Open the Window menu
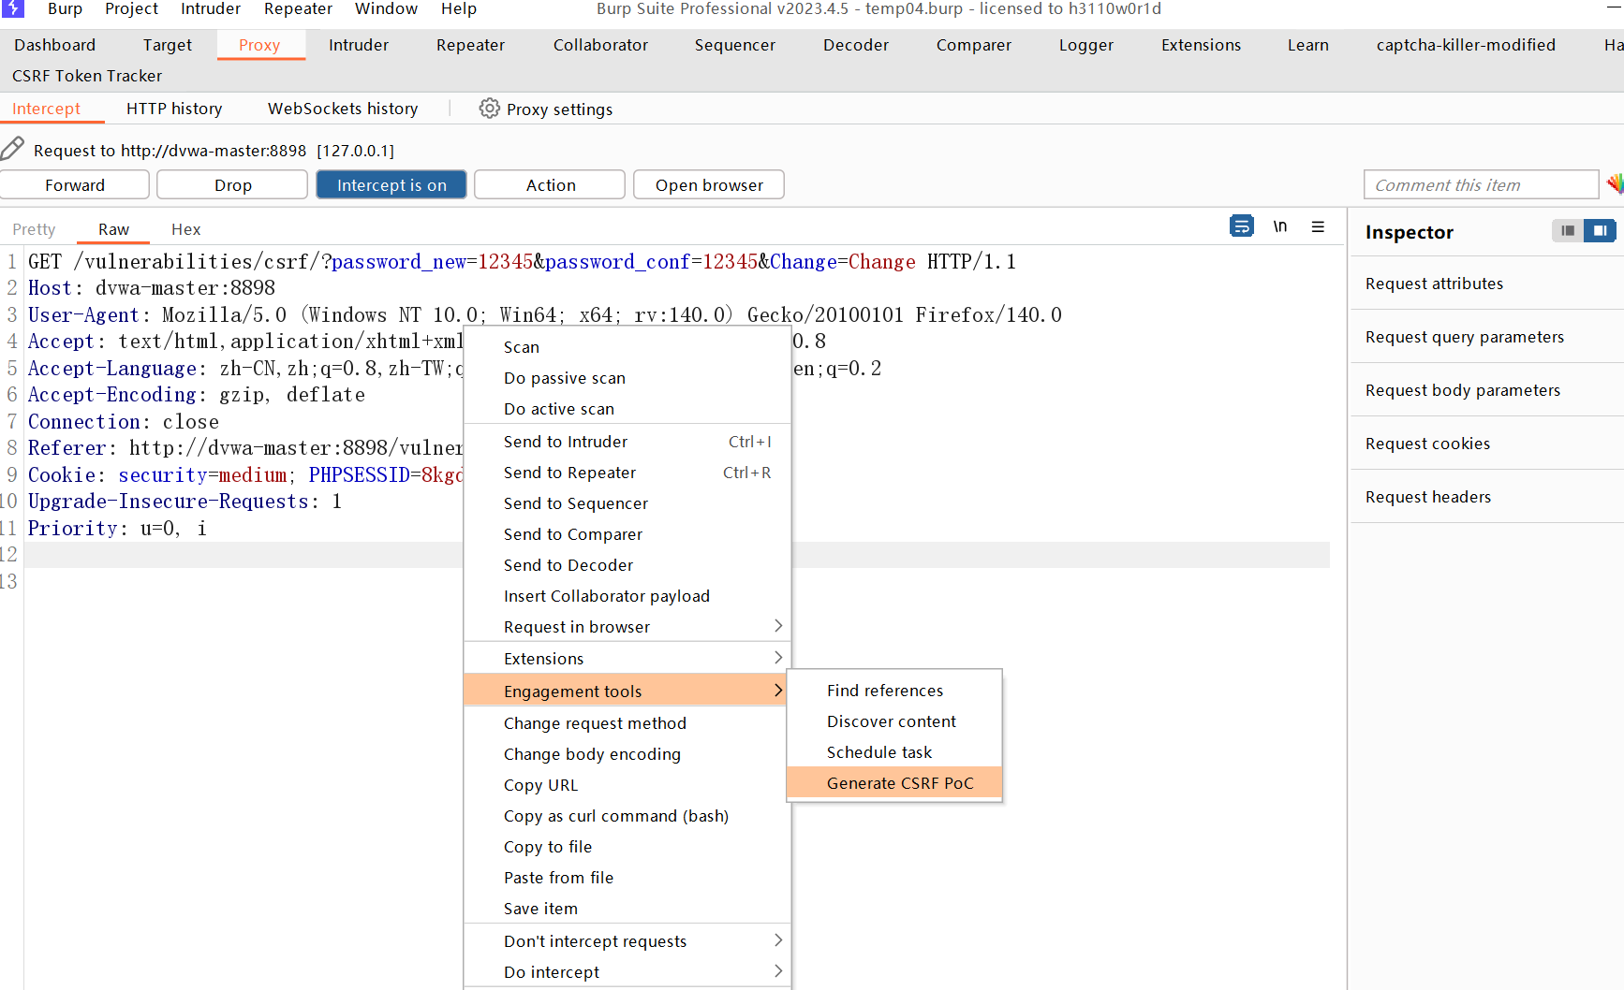This screenshot has width=1624, height=990. click(x=386, y=8)
